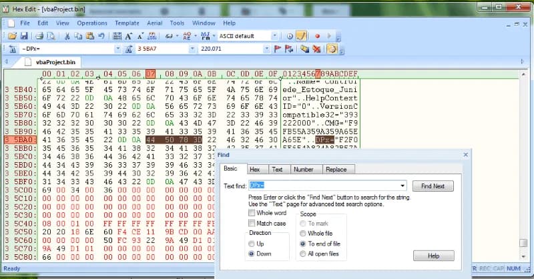Start macro recording with red dot icon

point(318,36)
